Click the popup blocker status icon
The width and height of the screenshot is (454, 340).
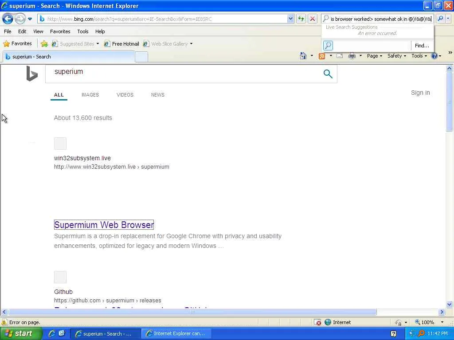317,322
